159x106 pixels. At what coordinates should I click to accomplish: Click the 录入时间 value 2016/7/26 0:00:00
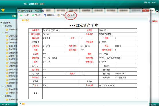[x=106, y=86]
